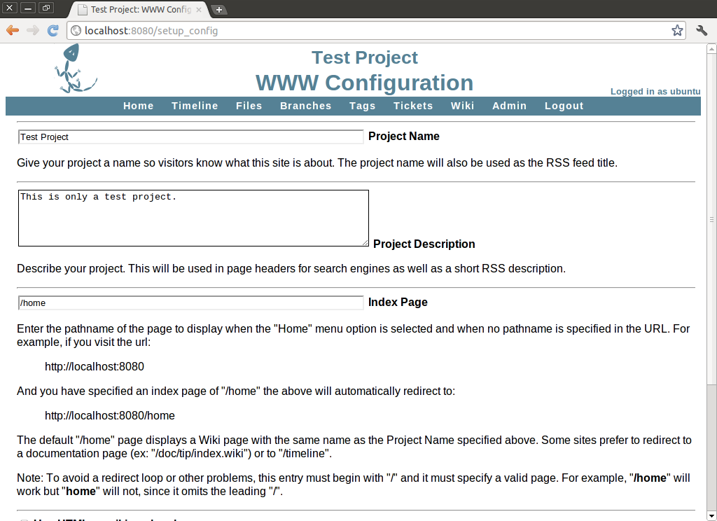Screen dimensions: 717x521
Task: Click the 'Project Name' label
Action: (404, 137)
